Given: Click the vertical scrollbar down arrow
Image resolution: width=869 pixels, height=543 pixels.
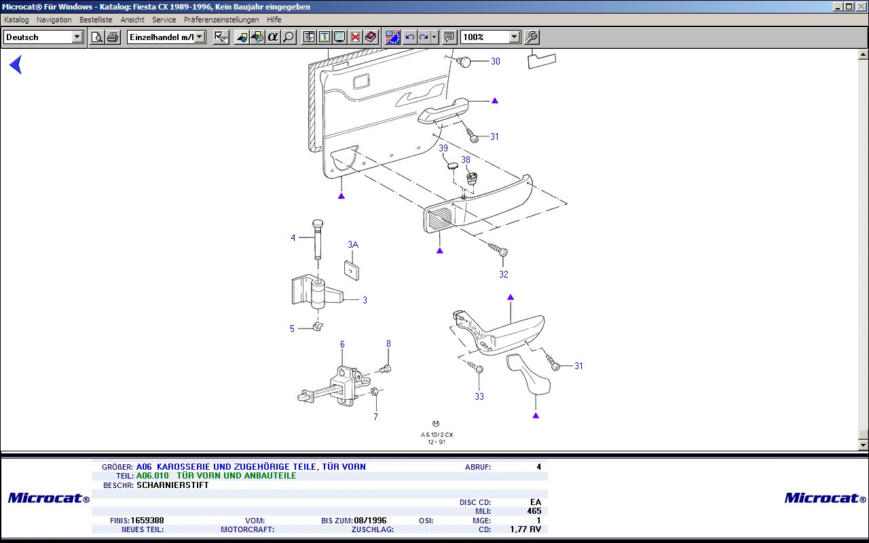Looking at the screenshot, I should 863,445.
